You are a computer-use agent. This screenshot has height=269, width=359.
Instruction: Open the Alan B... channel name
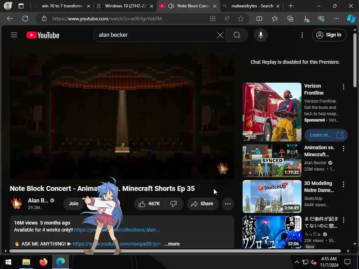click(38, 201)
